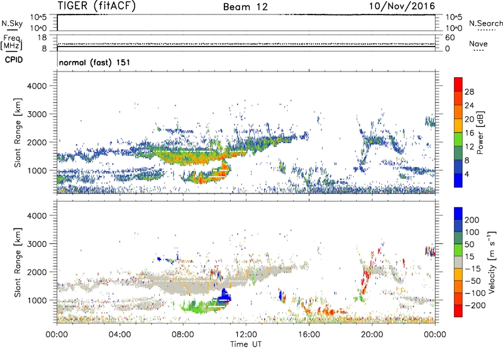Click the -50 tick on velocity colorbar
This screenshot has height=348, width=503.
point(473,281)
